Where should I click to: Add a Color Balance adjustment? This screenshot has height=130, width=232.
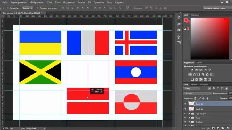(x=194, y=75)
